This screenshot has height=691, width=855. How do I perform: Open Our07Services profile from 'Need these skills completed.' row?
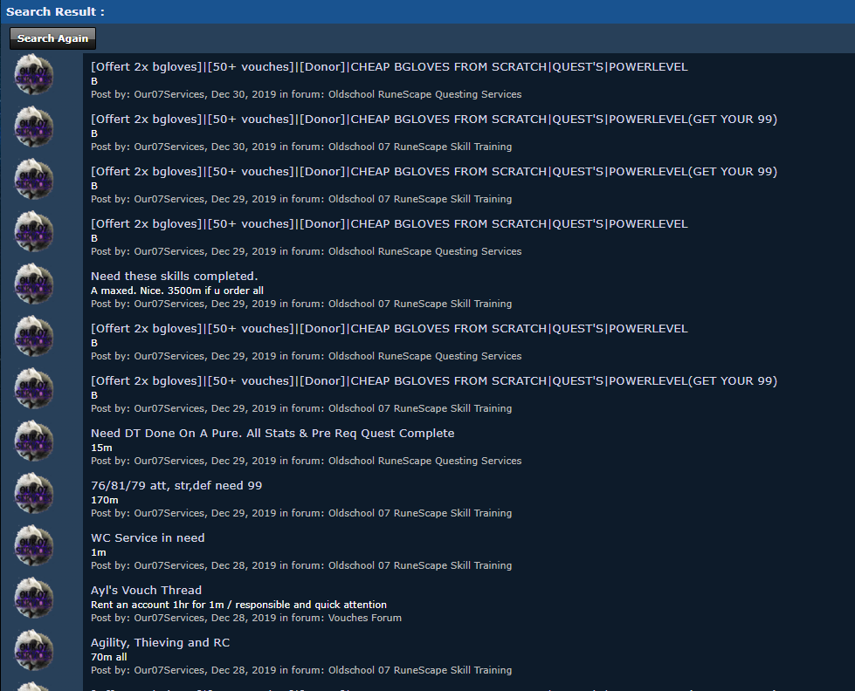(169, 304)
